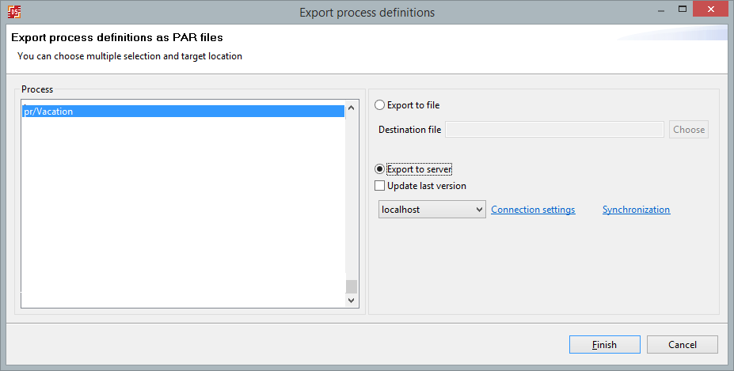Image resolution: width=734 pixels, height=371 pixels.
Task: Open the Connection settings link
Action: click(x=533, y=210)
